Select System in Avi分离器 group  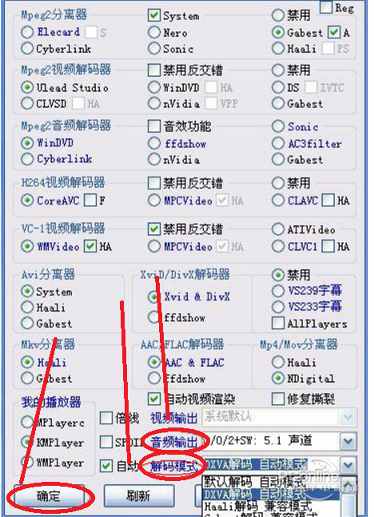tap(26, 291)
